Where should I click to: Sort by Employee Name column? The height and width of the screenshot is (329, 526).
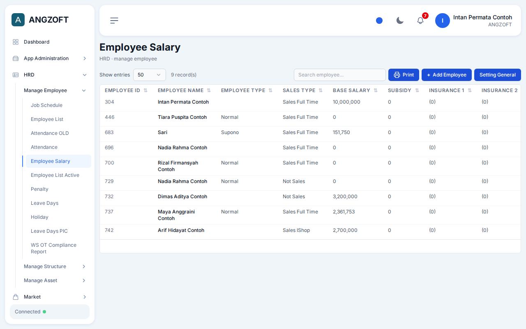(x=209, y=90)
